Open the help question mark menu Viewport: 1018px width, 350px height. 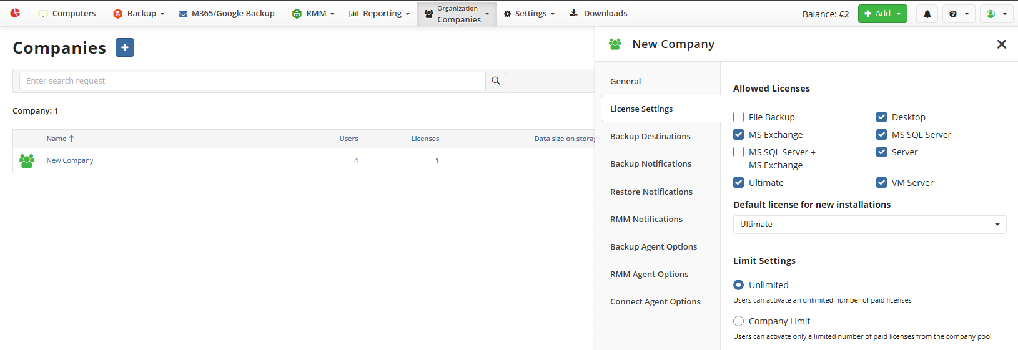click(958, 14)
